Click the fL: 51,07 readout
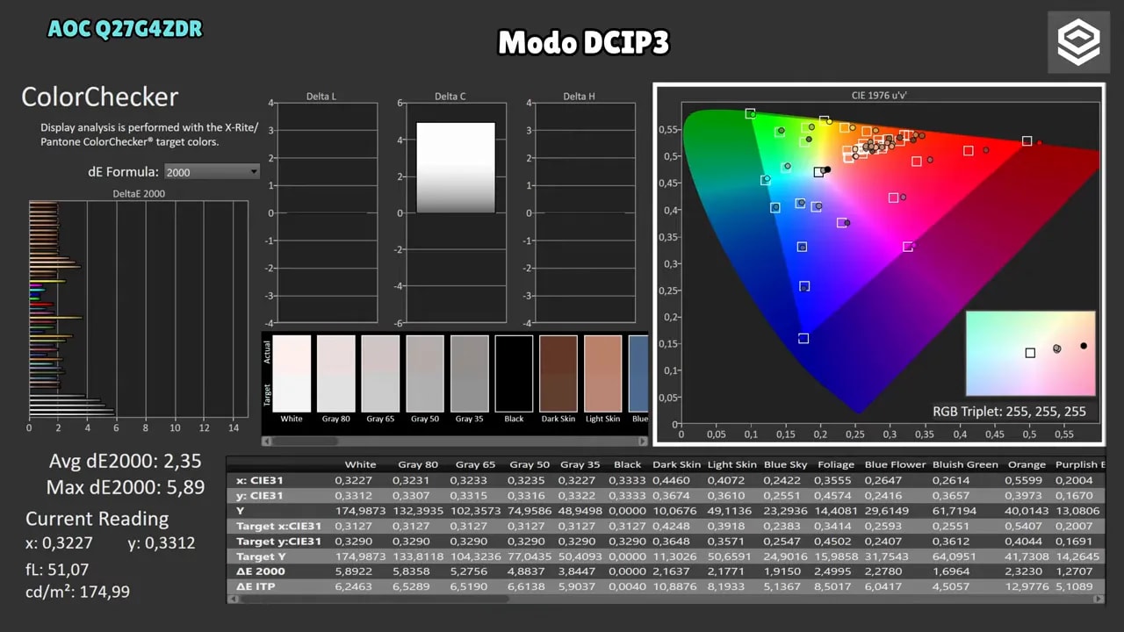The width and height of the screenshot is (1124, 632). [x=57, y=569]
